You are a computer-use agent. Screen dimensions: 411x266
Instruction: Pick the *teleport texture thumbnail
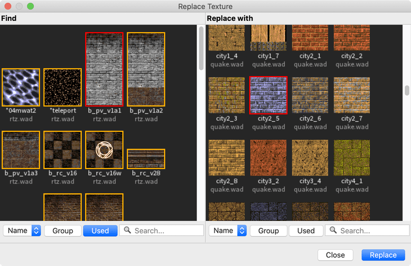(x=63, y=87)
